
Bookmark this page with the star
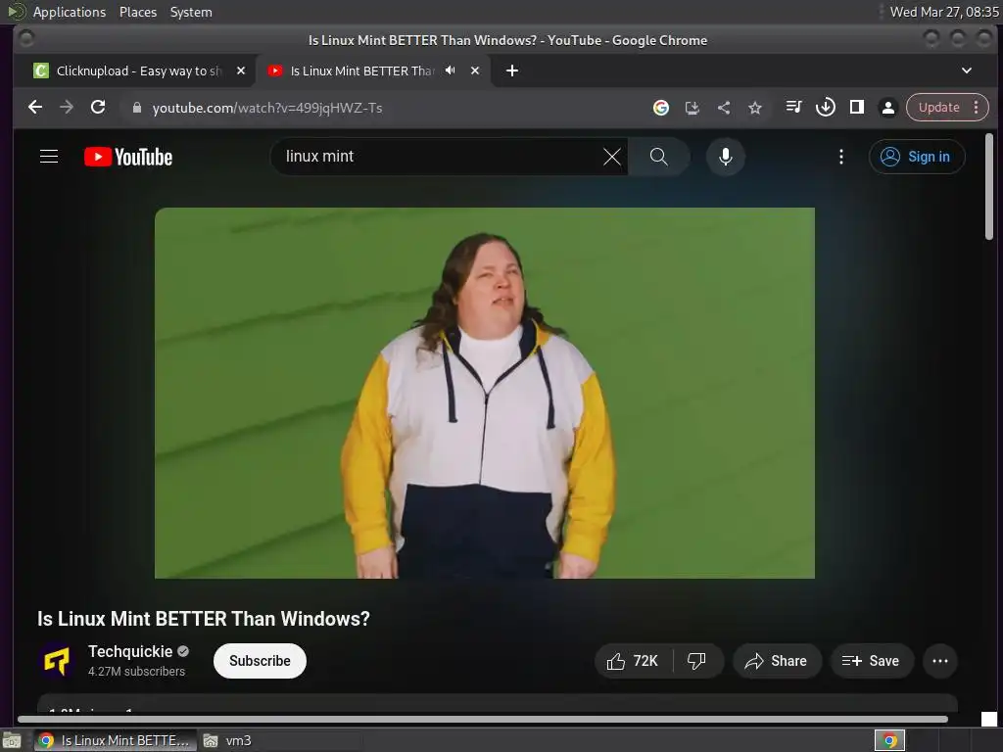coord(755,108)
